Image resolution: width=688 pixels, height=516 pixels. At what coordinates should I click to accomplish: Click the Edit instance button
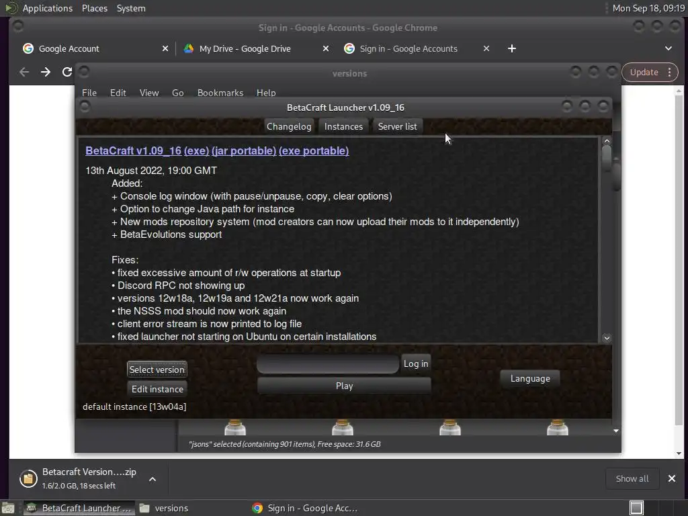157,389
